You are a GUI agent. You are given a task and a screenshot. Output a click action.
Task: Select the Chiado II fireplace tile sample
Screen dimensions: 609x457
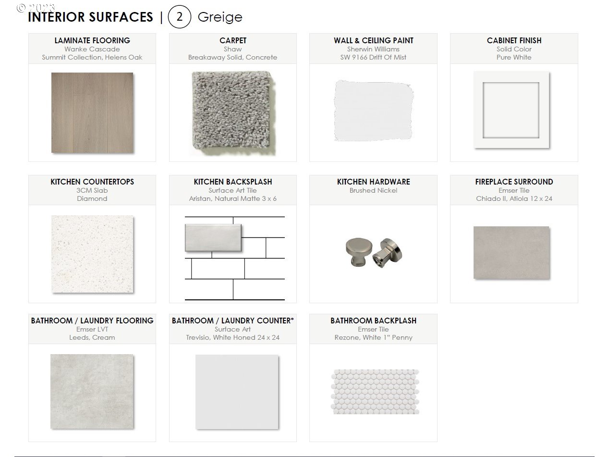[512, 252]
